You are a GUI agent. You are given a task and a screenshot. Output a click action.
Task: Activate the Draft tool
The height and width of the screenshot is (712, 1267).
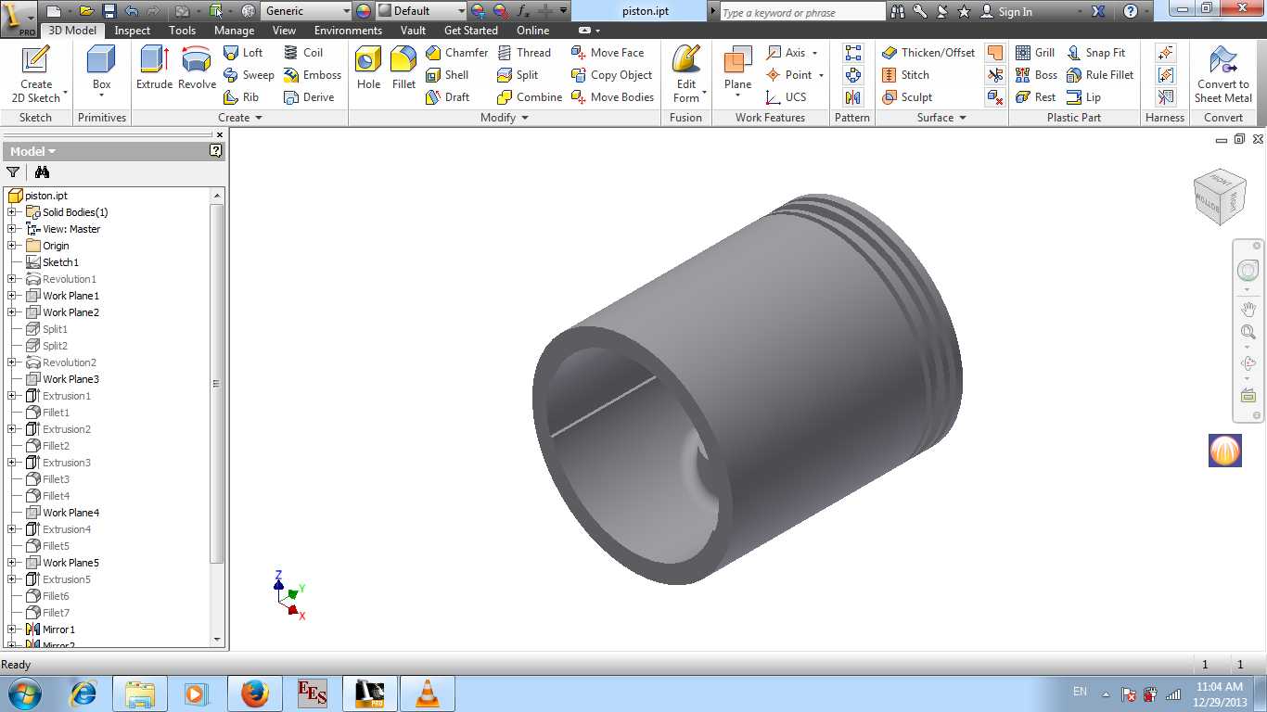(x=448, y=97)
